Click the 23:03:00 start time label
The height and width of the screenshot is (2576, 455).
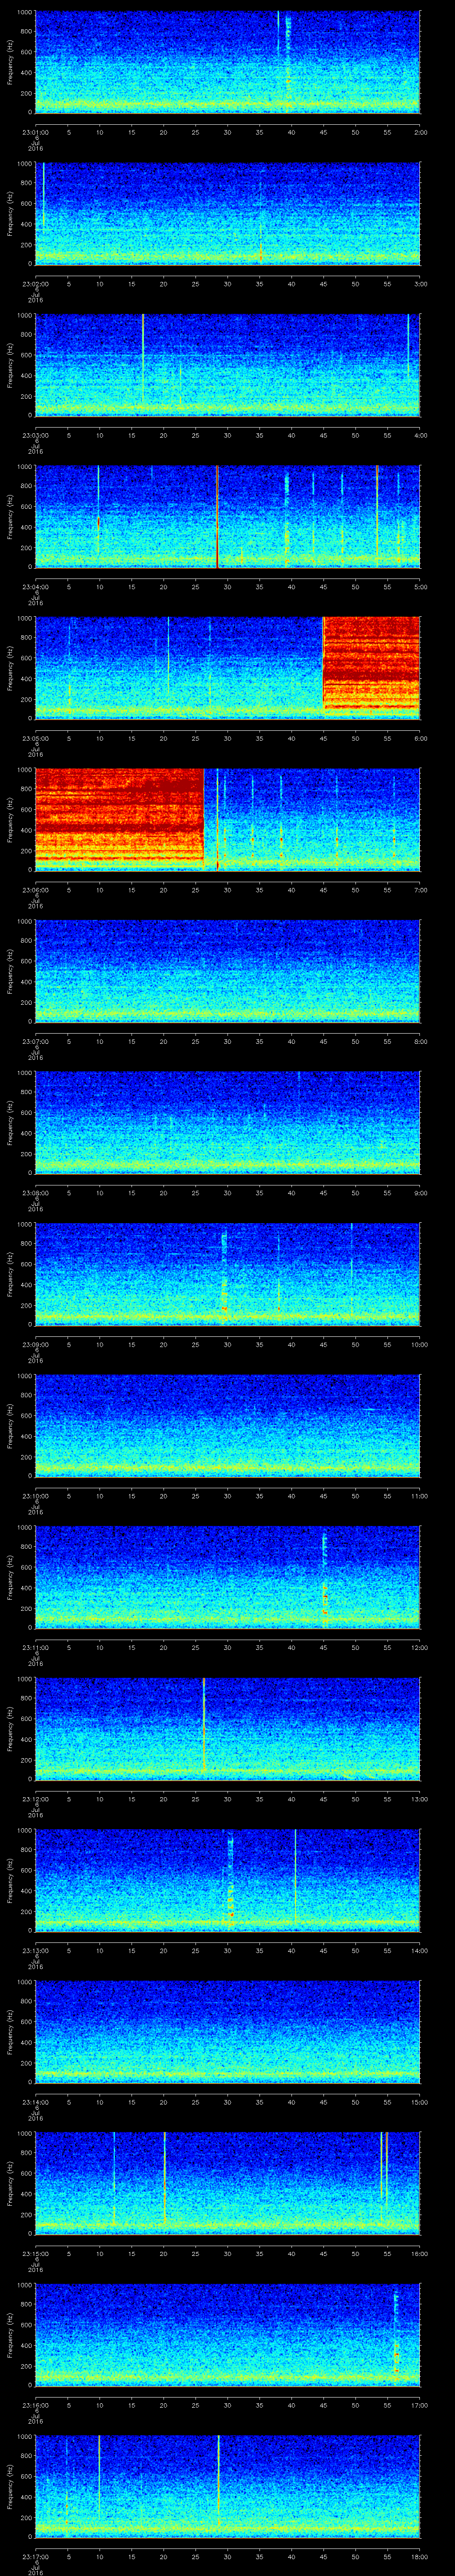(x=35, y=435)
